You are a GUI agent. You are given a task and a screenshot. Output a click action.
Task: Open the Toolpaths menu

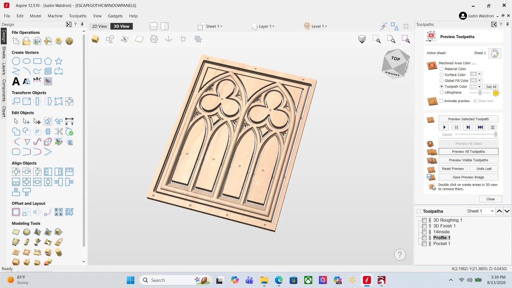78,16
